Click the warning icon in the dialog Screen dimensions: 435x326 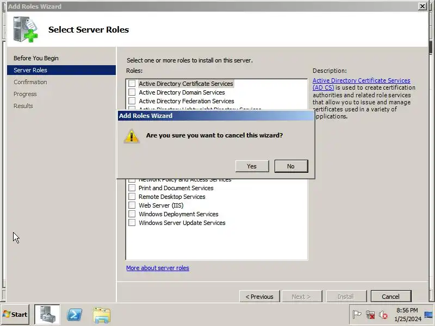click(x=132, y=136)
